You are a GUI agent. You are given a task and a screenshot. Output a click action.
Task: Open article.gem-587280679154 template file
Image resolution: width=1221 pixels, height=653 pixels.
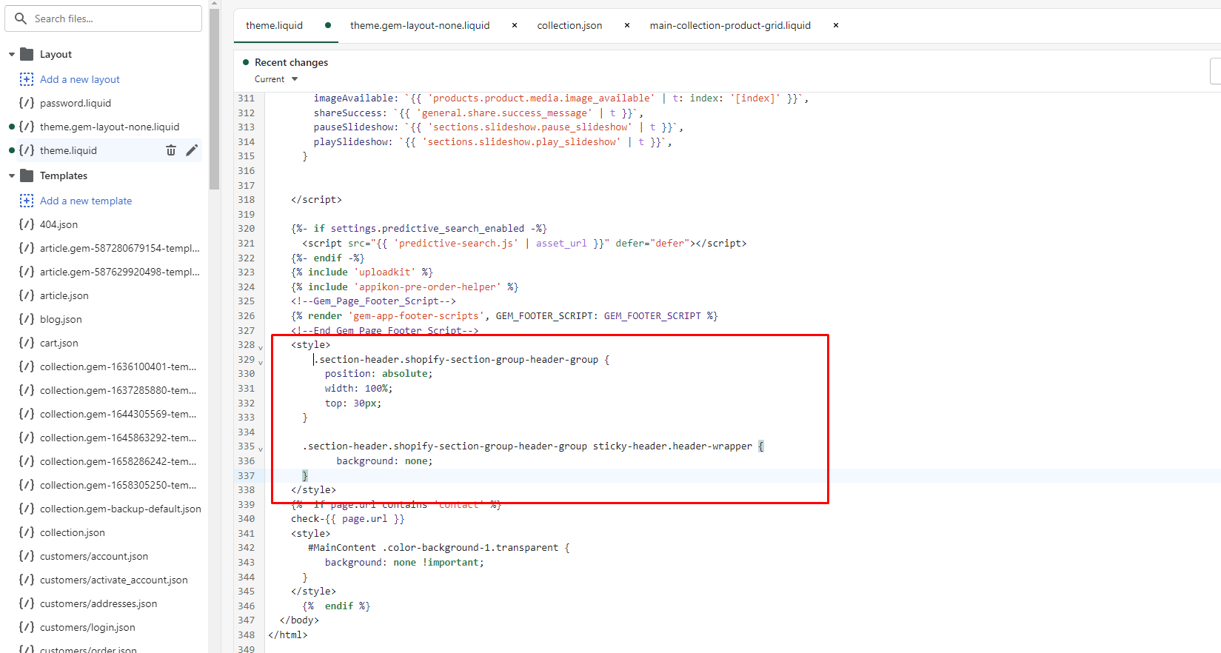click(x=120, y=248)
